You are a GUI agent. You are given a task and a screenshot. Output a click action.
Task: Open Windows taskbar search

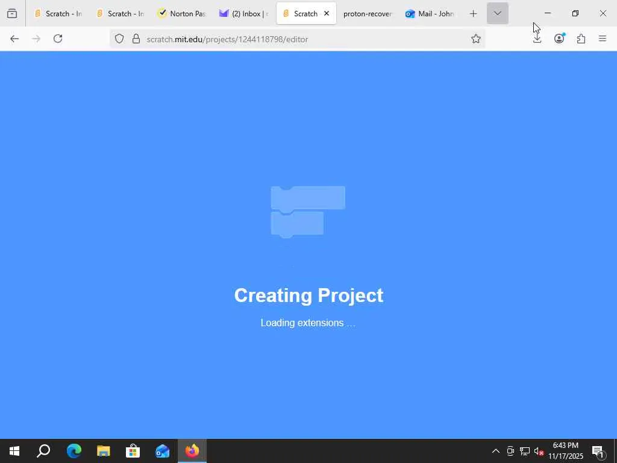pyautogui.click(x=43, y=451)
